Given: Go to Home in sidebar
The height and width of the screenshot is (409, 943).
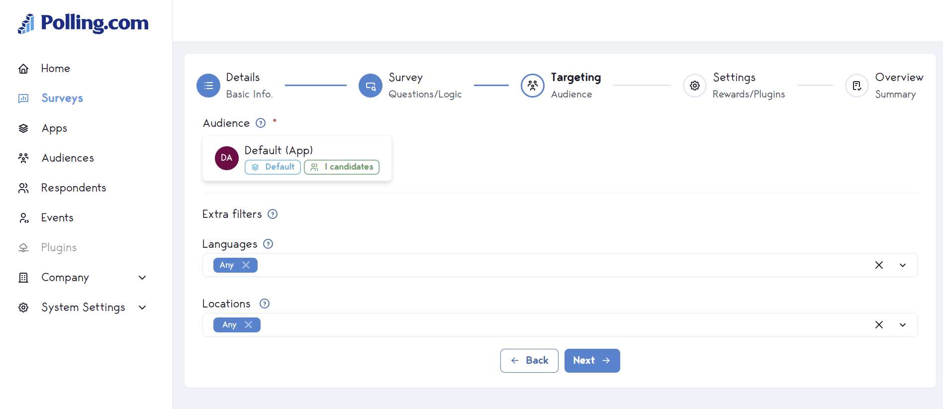Looking at the screenshot, I should [x=56, y=69].
